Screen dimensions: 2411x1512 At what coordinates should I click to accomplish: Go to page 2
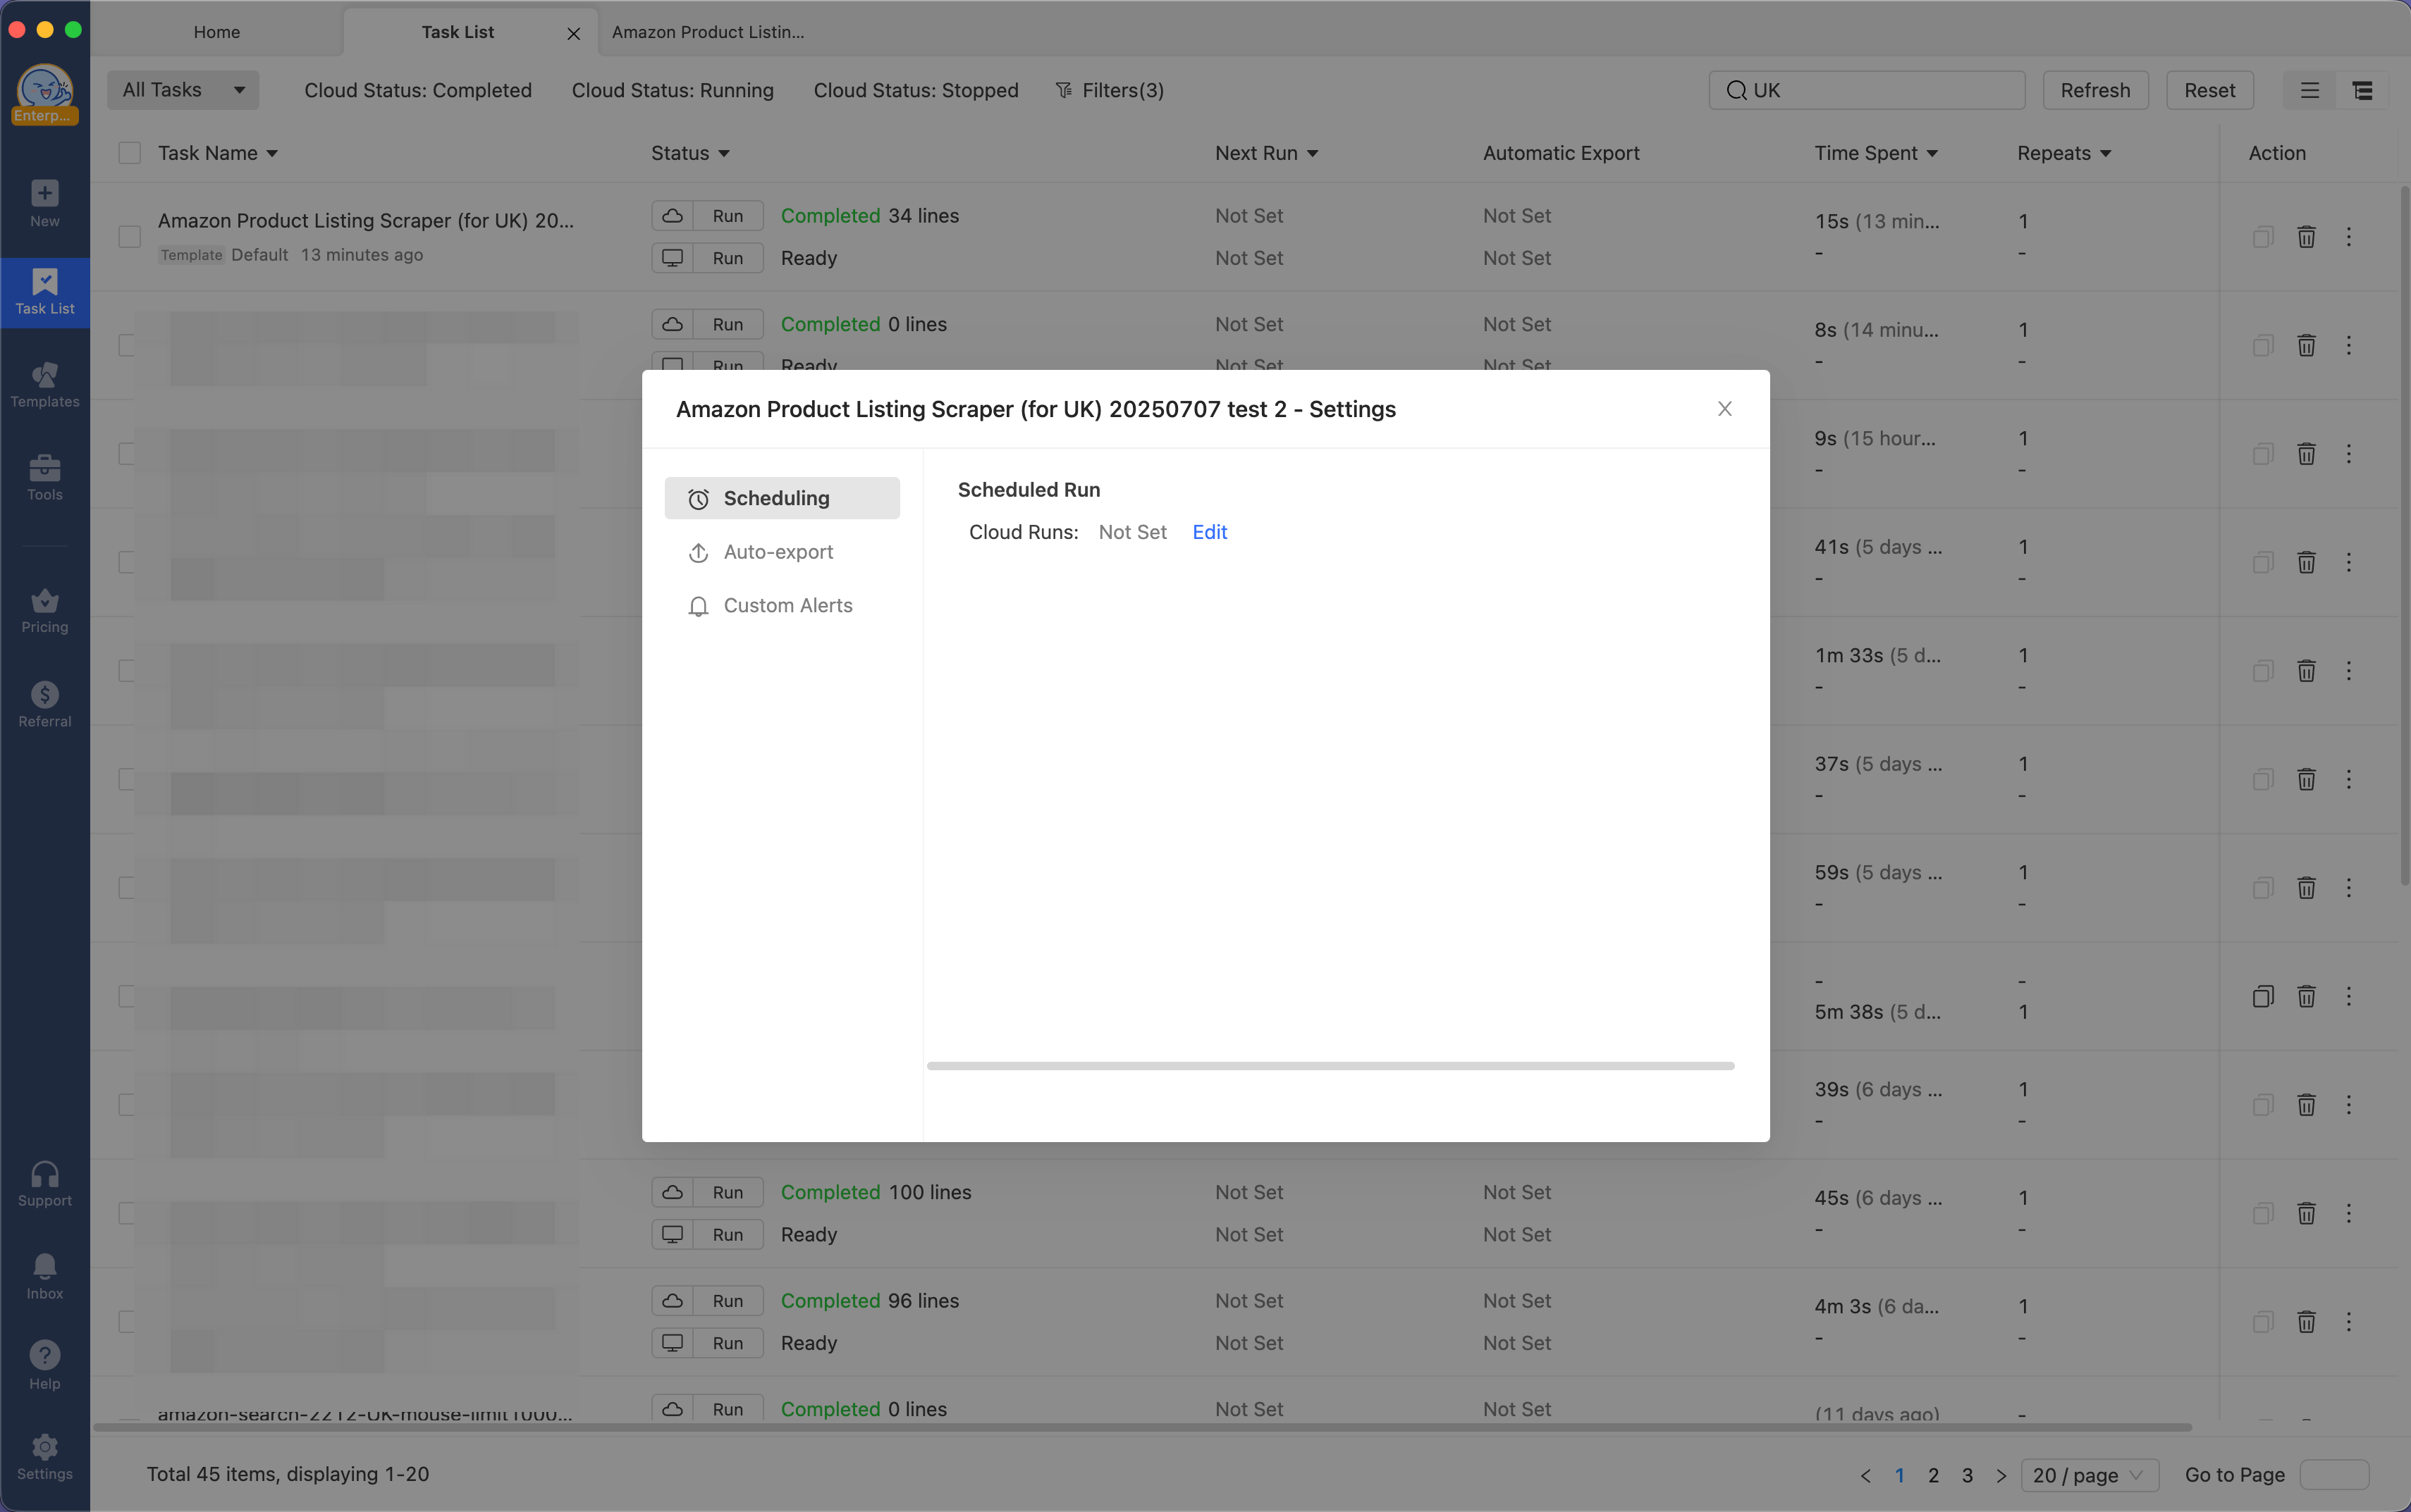[x=1933, y=1475]
